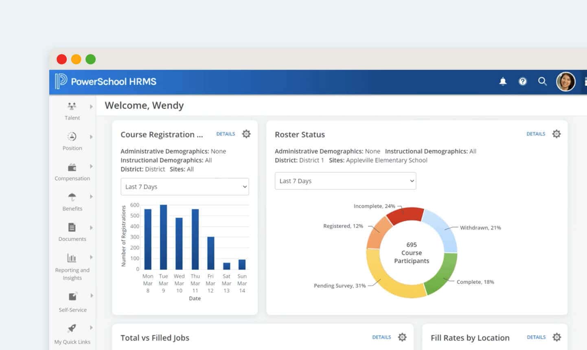Viewport: 587px width, 350px height.
Task: Open Fill Rates by Location settings gear
Action: click(x=557, y=337)
